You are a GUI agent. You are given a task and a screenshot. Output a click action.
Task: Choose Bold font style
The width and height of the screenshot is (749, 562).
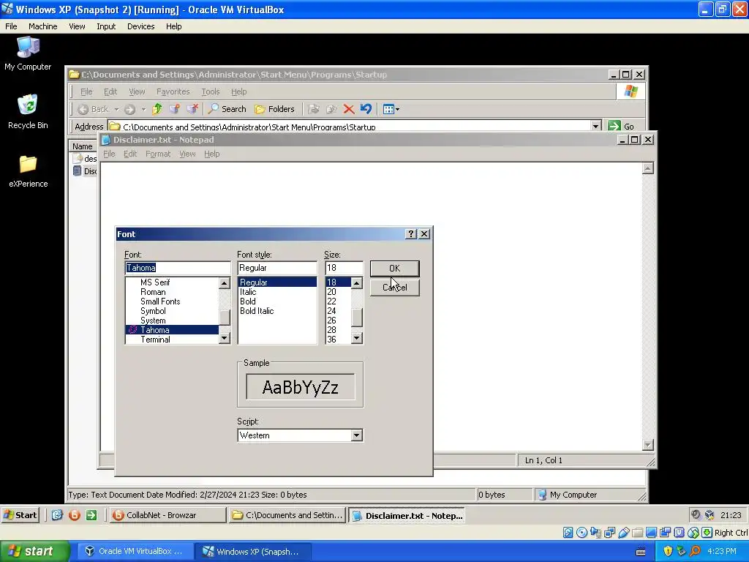[x=247, y=301]
